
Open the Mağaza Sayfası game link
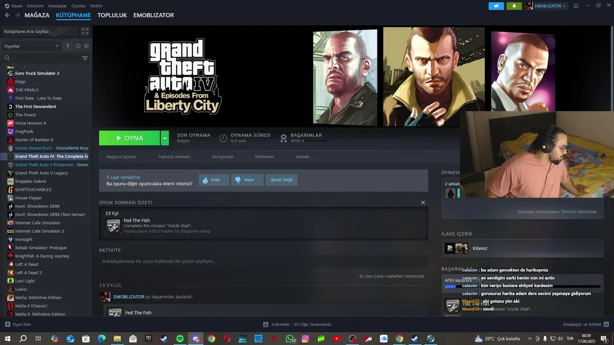[x=121, y=157]
